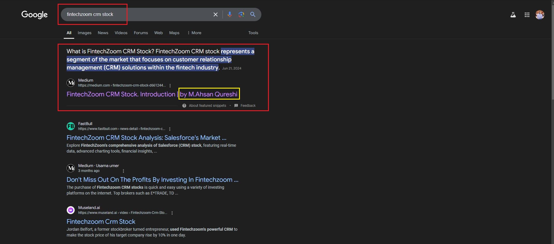
Task: Switch to the Images tab
Action: [84, 33]
